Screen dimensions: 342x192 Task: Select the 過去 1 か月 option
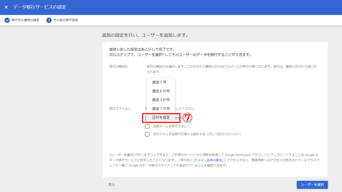[161, 109]
